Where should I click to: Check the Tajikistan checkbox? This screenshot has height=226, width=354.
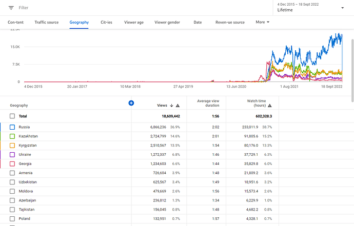(12, 210)
